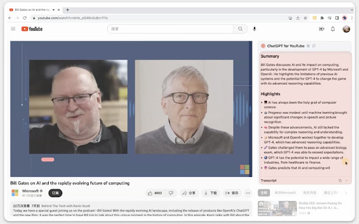359x224 pixels.
Task: Close the Bill Gates on AI tab
Action: pos(59,10)
